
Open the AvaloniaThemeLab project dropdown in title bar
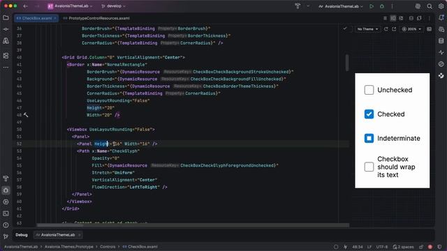[x=70, y=6]
